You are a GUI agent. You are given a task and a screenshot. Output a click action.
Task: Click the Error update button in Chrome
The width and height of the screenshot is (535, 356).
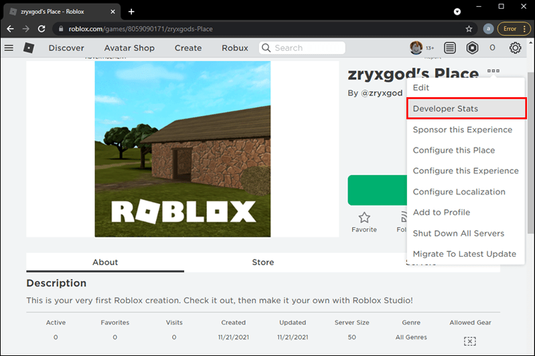[x=514, y=29]
